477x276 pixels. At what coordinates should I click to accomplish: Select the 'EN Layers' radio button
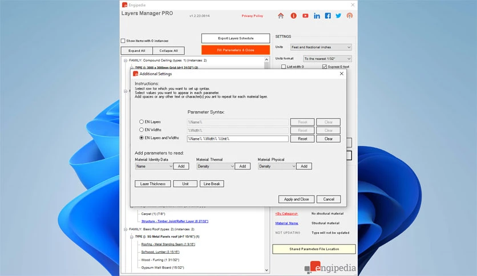tap(142, 121)
